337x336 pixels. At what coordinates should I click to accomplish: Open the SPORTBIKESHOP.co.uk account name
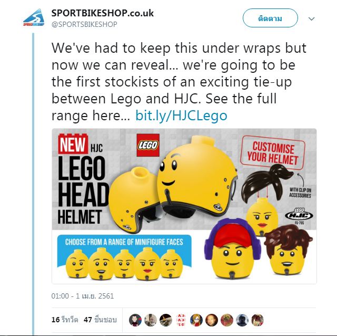pos(103,13)
